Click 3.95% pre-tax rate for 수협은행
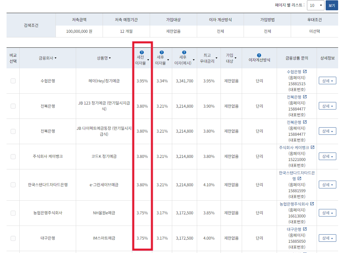Image resolution: width=350 pixels, height=253 pixels. 142,81
